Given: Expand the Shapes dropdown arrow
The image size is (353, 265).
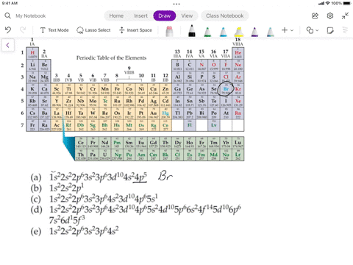Looking at the screenshot, I should pyautogui.click(x=317, y=30).
